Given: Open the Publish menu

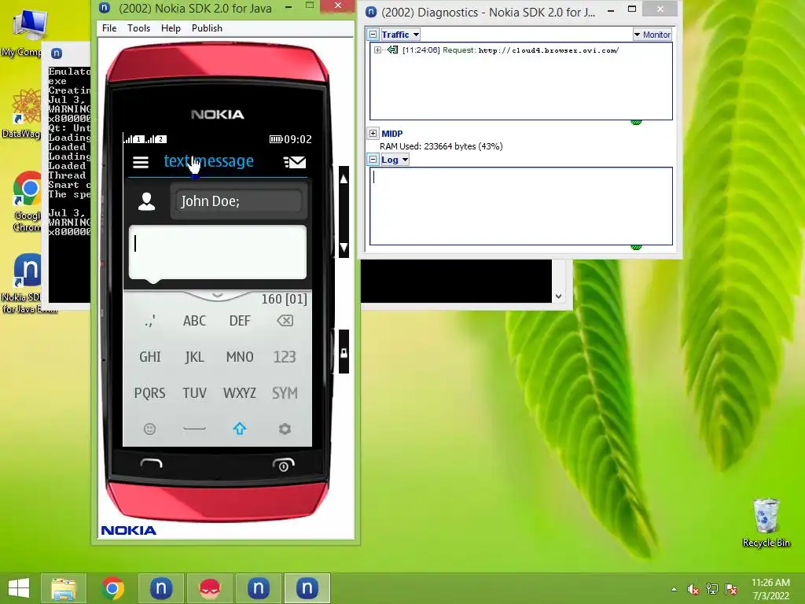Looking at the screenshot, I should point(207,28).
